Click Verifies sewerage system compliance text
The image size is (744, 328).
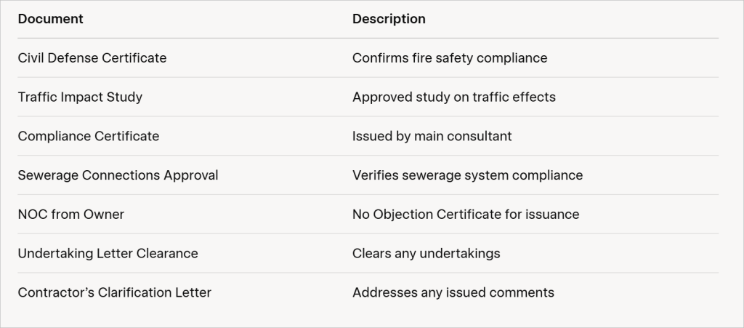click(467, 175)
